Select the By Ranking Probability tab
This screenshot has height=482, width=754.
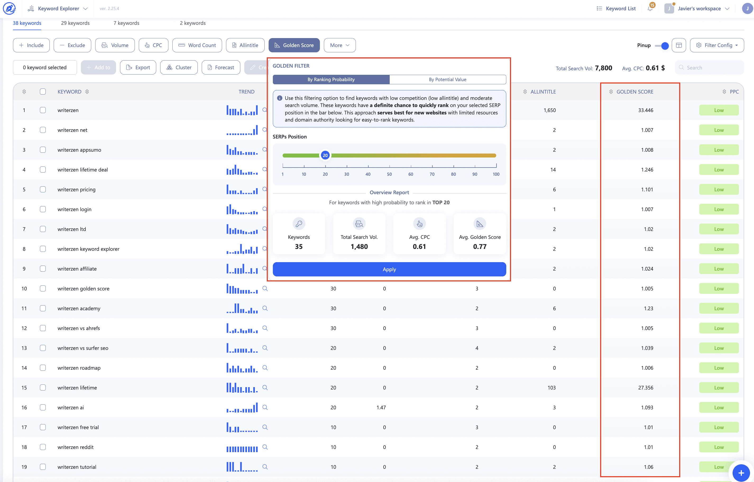tap(331, 80)
